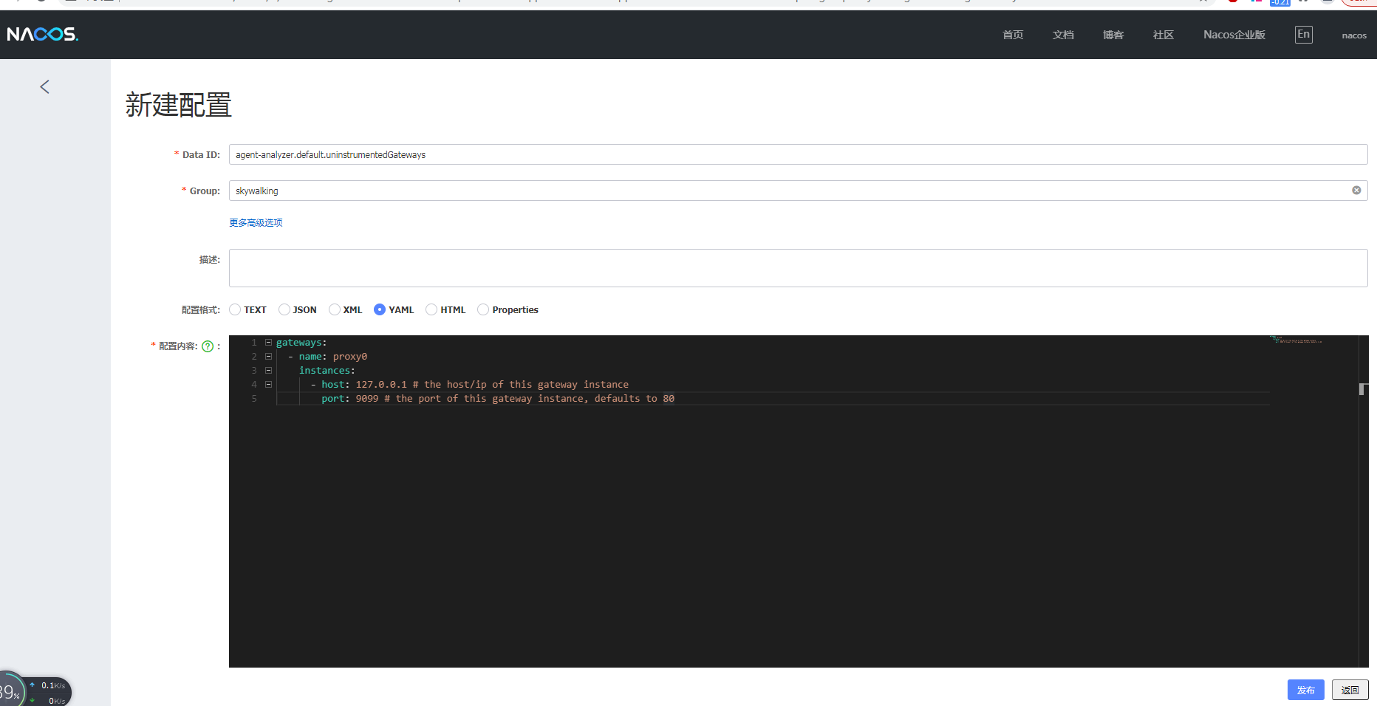The image size is (1377, 706).
Task: Open 更多高级选项 advanced options
Action: [x=256, y=222]
